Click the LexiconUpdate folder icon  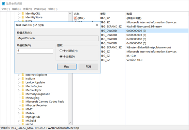(x=23, y=83)
